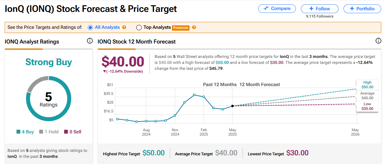Follow the IonQ stock

[x=319, y=9]
